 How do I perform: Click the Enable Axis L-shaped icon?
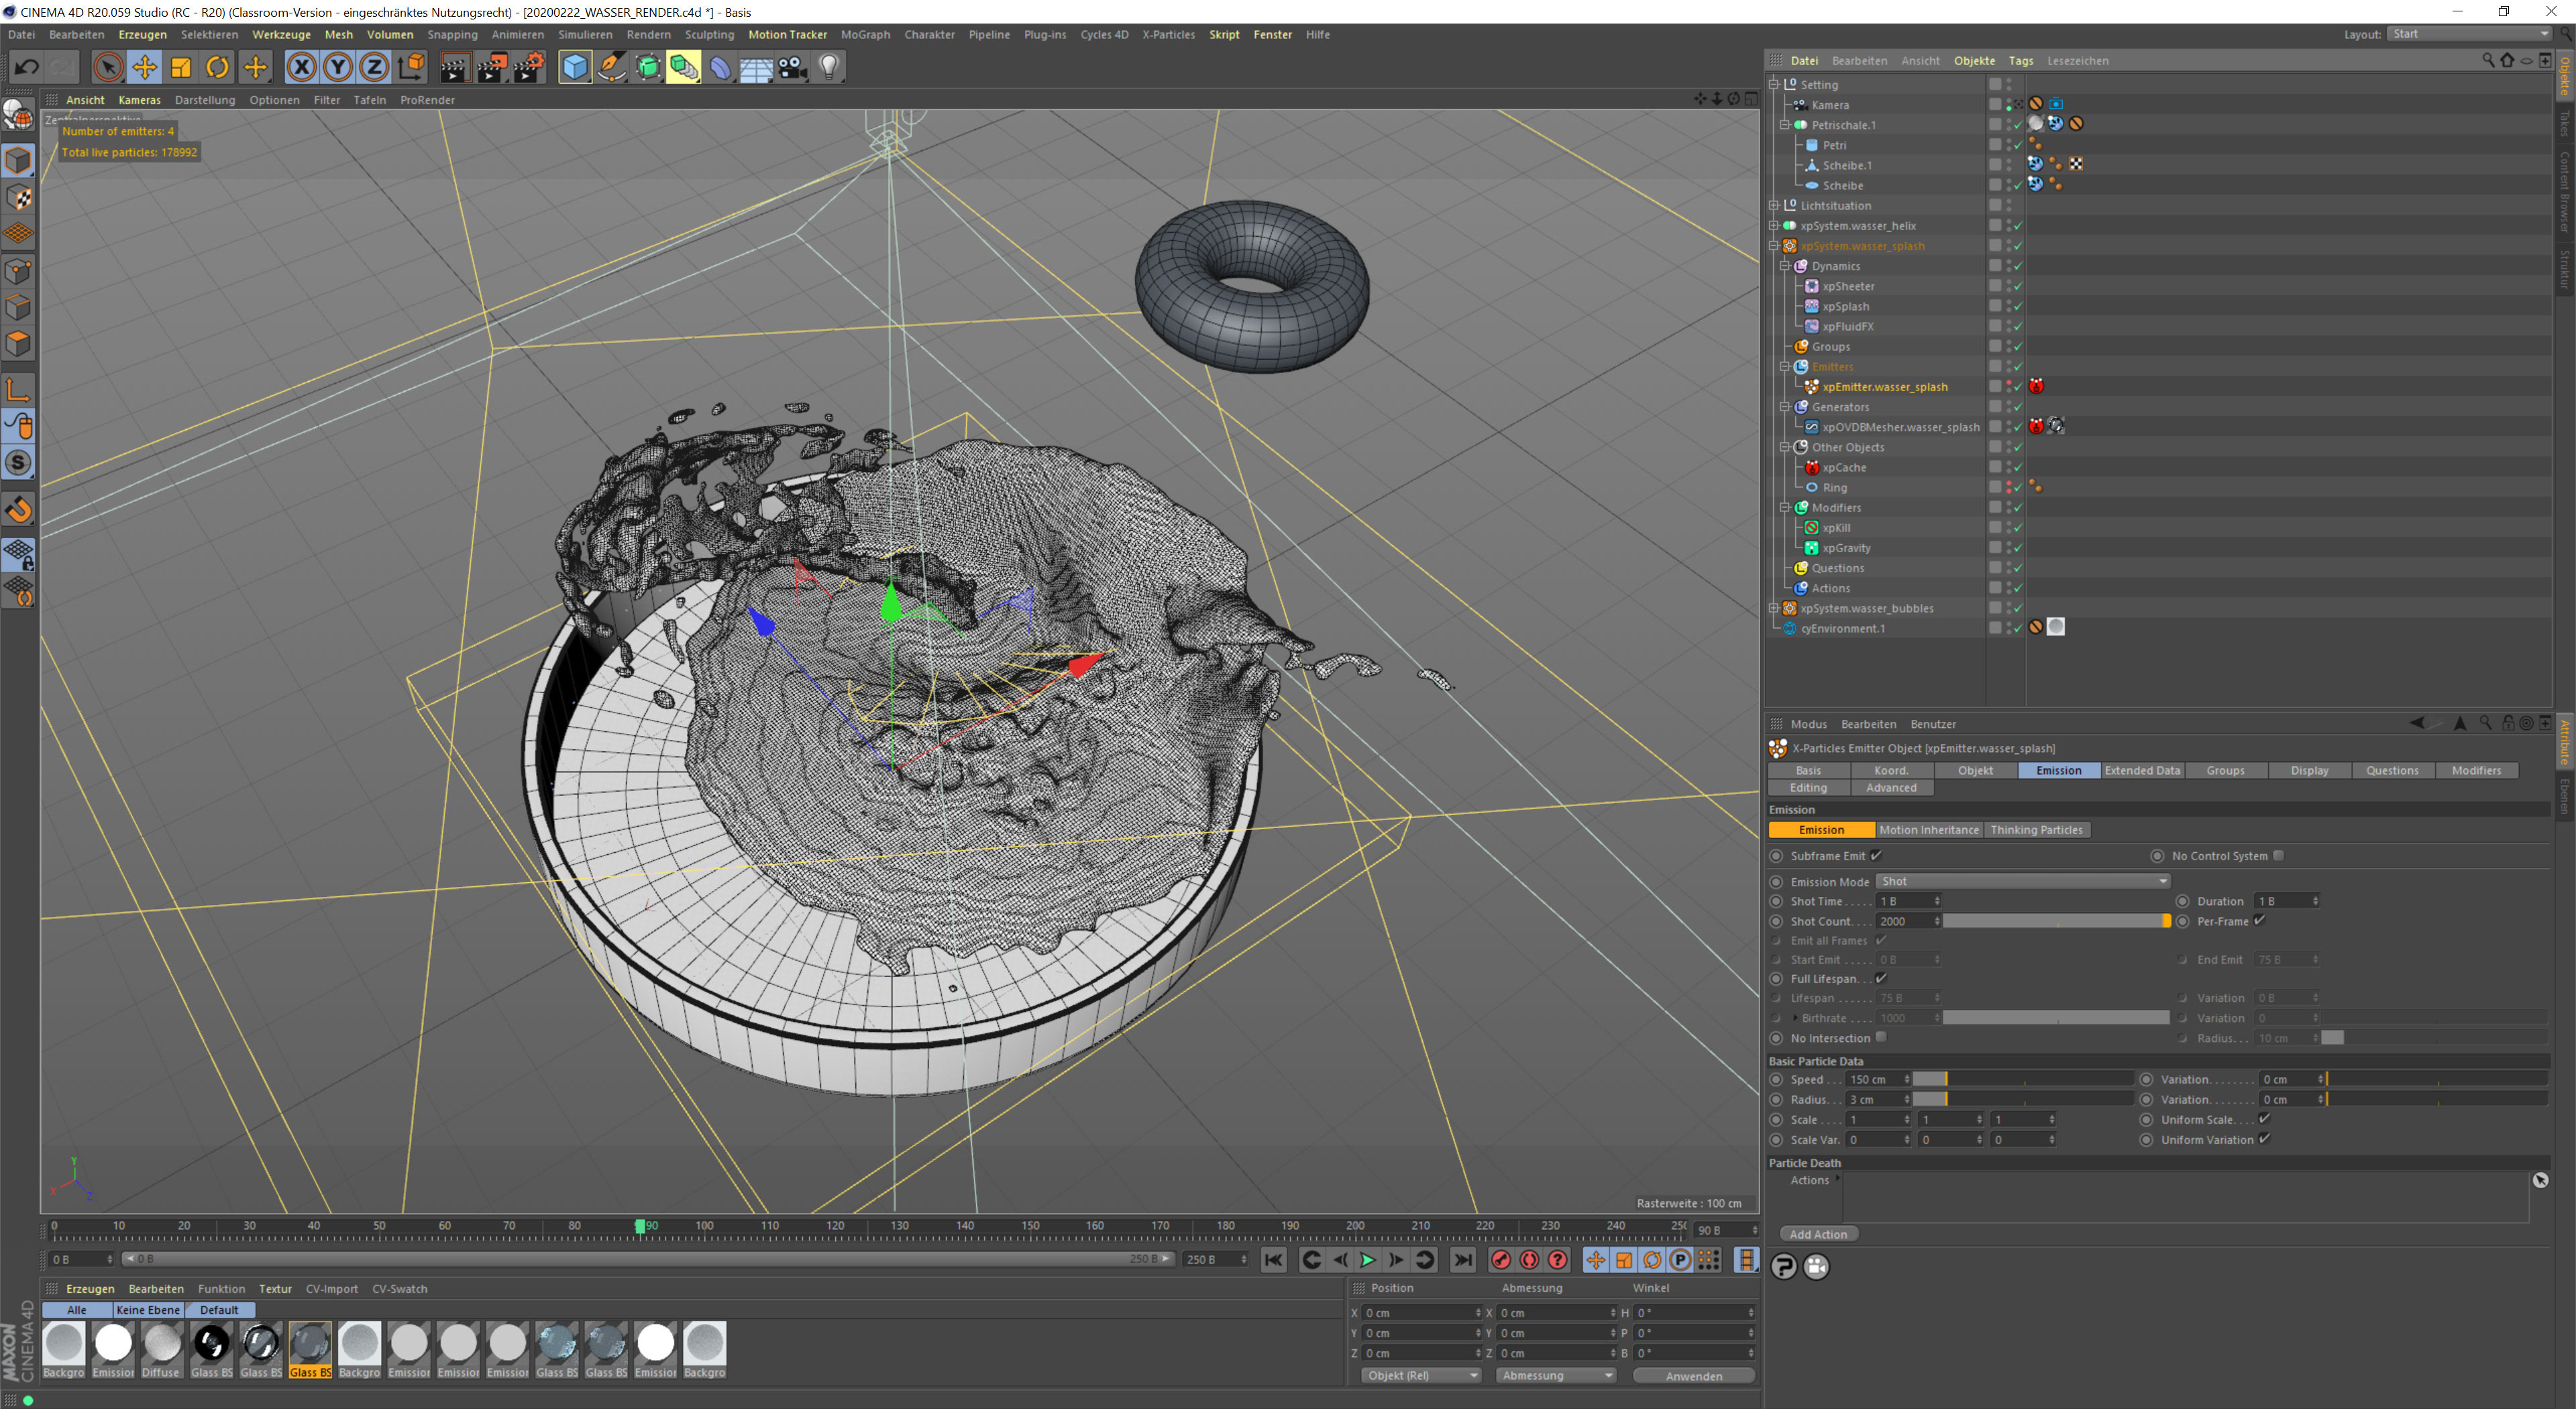coord(19,389)
